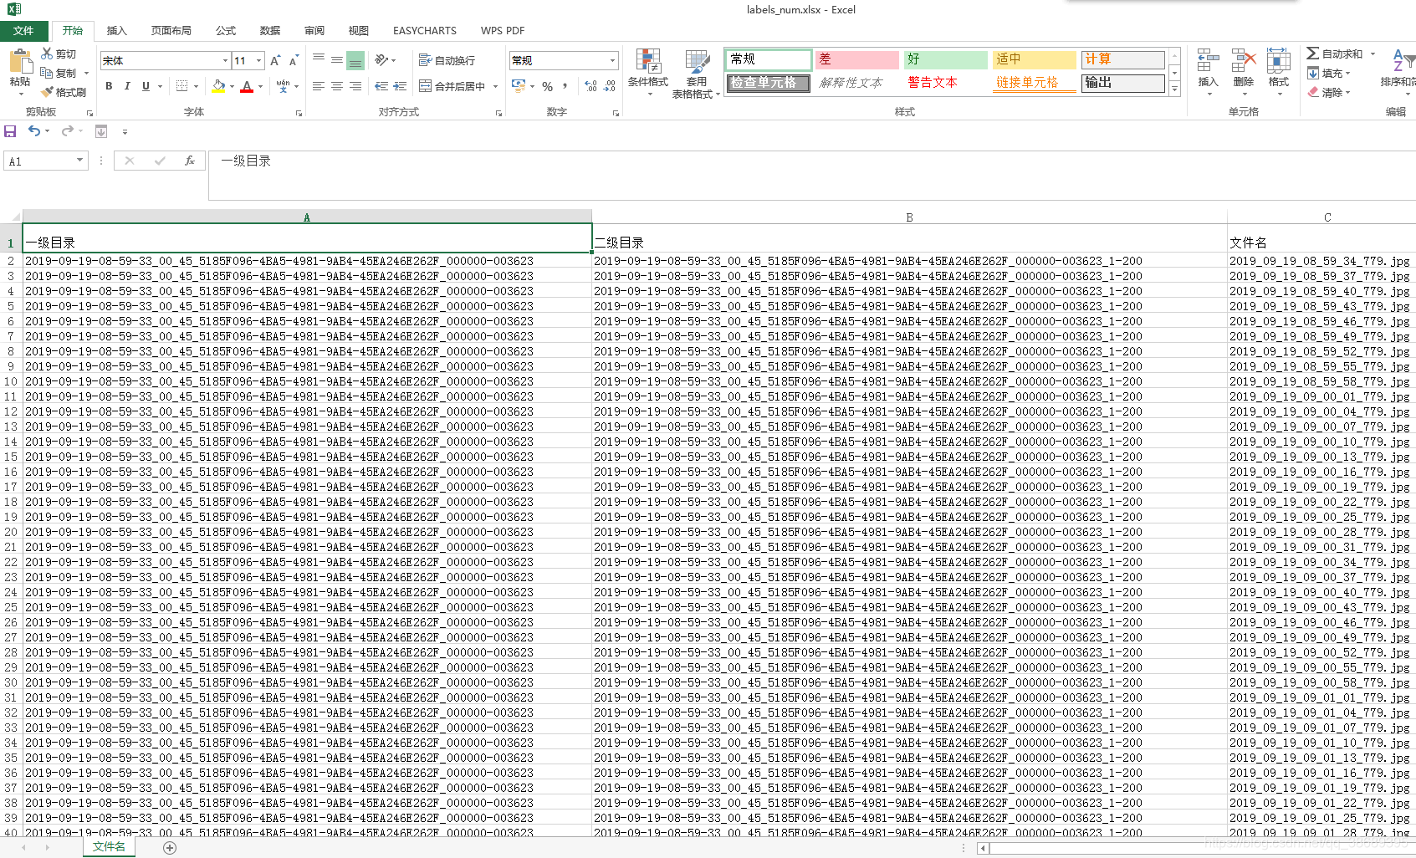
Task: Click the insert function fx icon
Action: tap(190, 161)
